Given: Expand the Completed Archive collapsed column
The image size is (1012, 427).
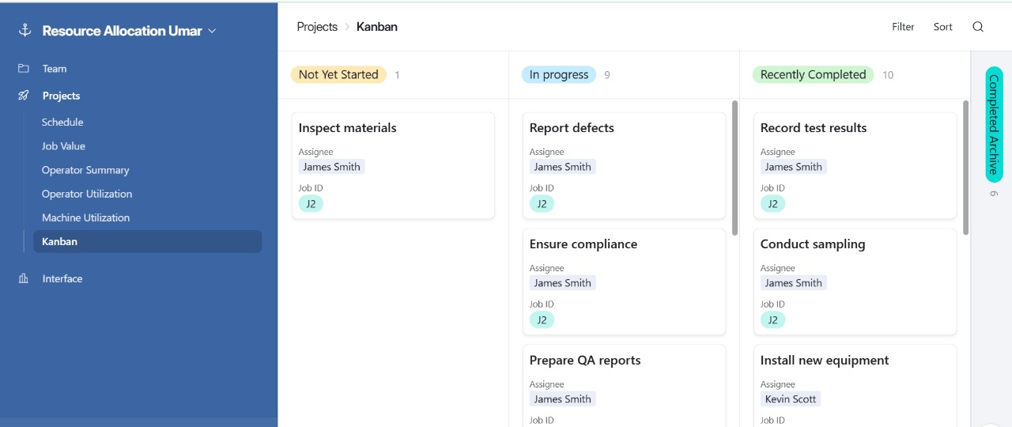Looking at the screenshot, I should tap(994, 124).
